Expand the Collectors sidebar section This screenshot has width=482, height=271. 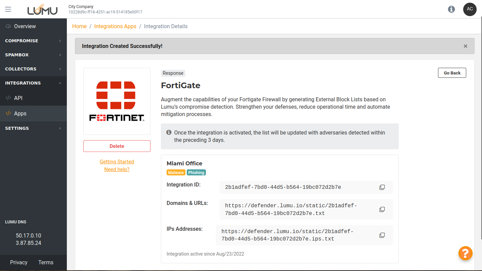pyautogui.click(x=33, y=69)
